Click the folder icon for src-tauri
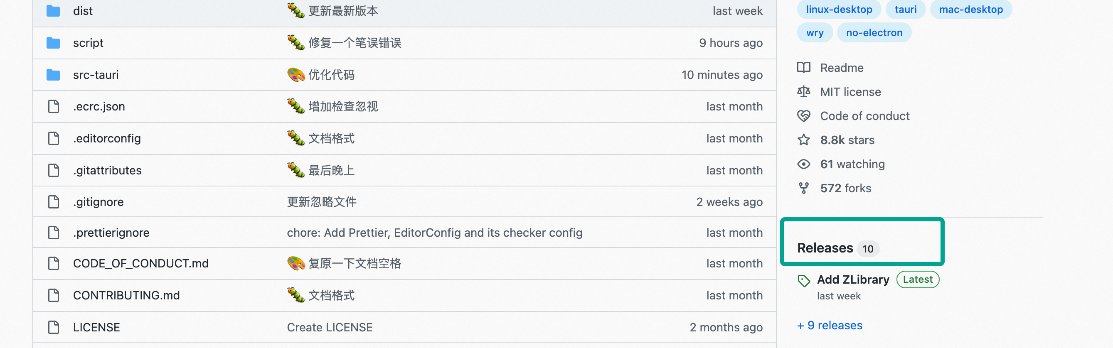 (53, 75)
